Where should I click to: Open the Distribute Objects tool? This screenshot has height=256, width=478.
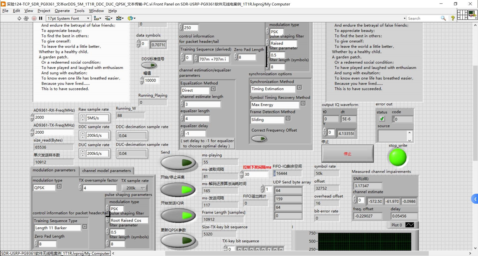108,18
